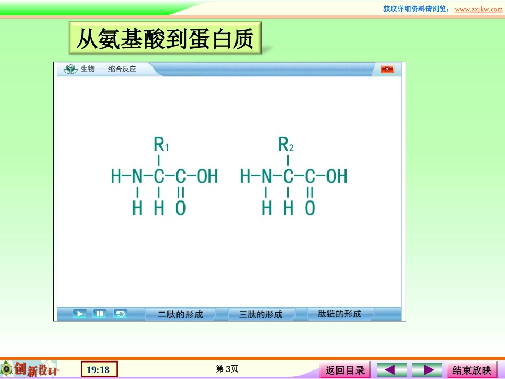
Task: Click the 从氨基酸到蛋白质 title banner
Action: click(165, 38)
